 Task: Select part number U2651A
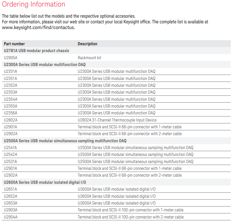(x=11, y=189)
